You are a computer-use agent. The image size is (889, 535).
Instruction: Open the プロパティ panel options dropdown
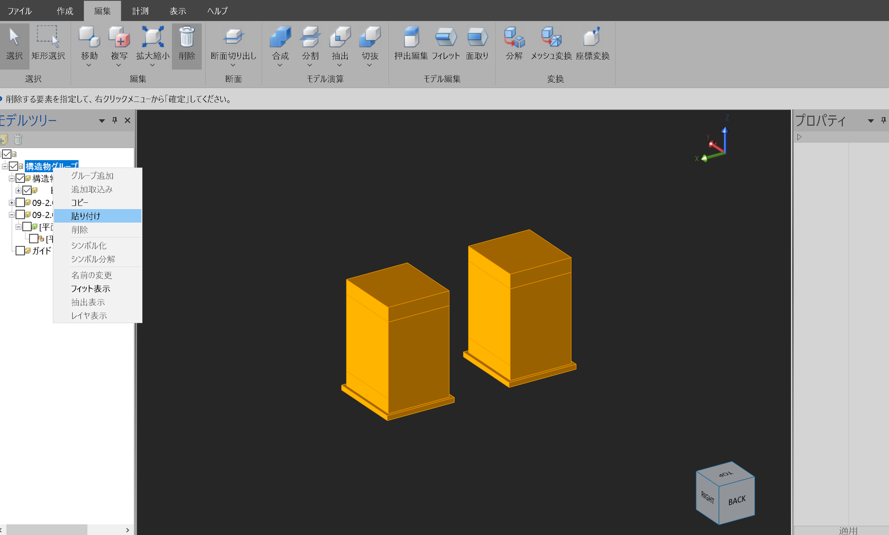[x=870, y=121]
